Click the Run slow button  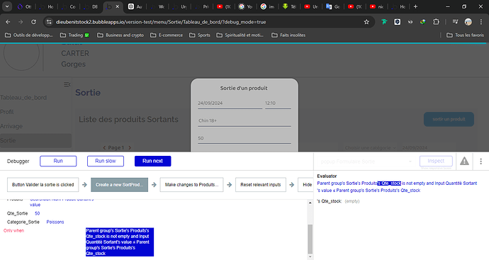point(106,162)
